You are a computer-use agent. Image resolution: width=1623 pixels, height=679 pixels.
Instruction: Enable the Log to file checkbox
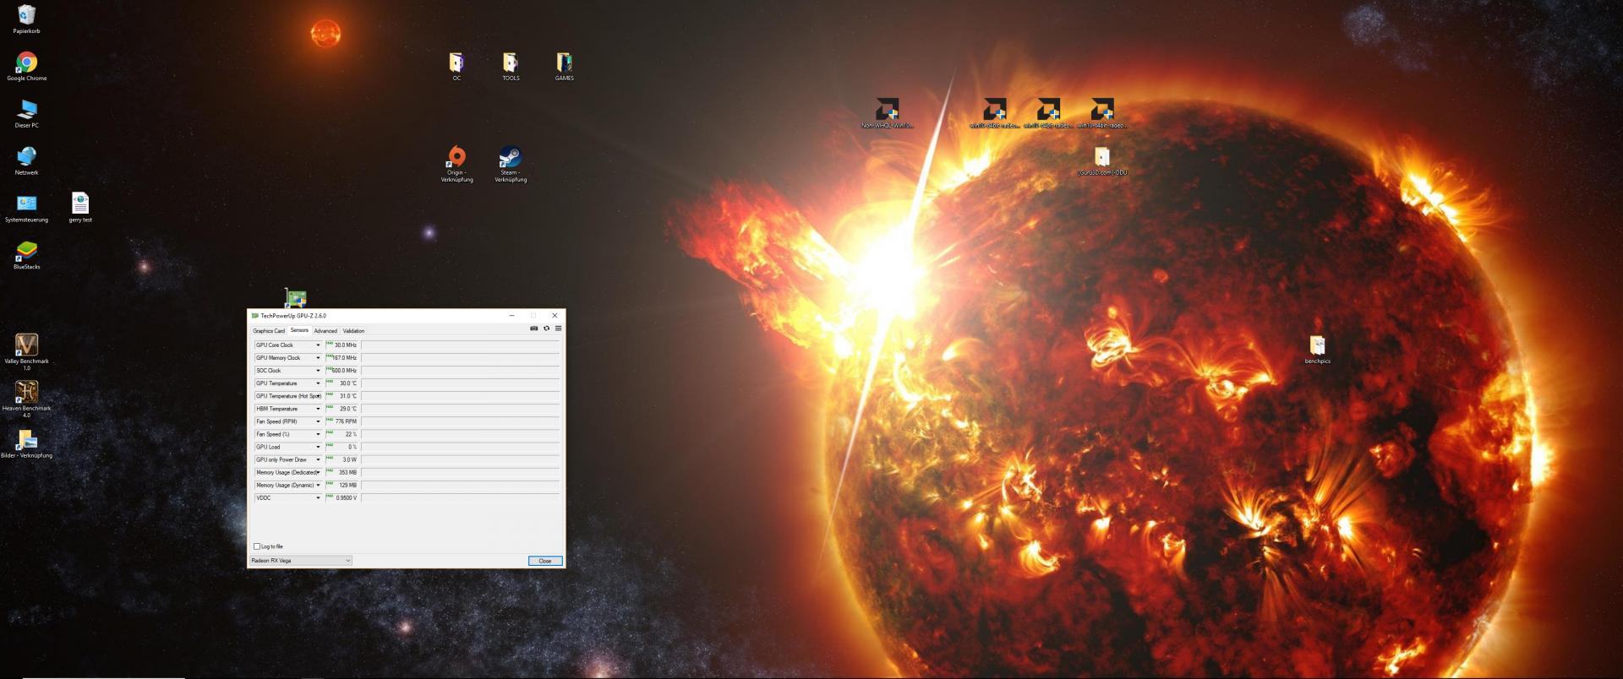(x=257, y=546)
